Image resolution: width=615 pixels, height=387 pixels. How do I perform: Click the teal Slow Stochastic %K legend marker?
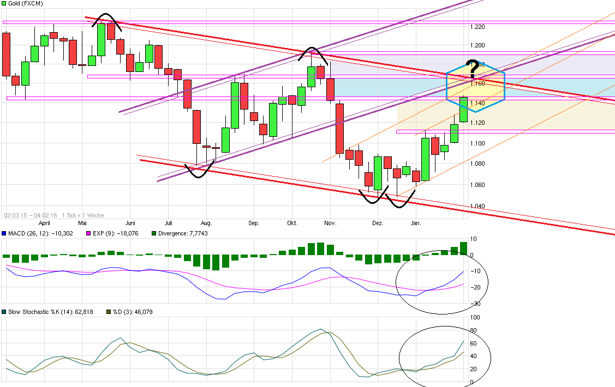[x=4, y=312]
